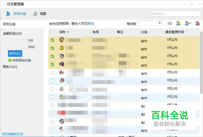Click the giraffe avatar in the friend list
This screenshot has width=203, height=137.
(x=62, y=40)
